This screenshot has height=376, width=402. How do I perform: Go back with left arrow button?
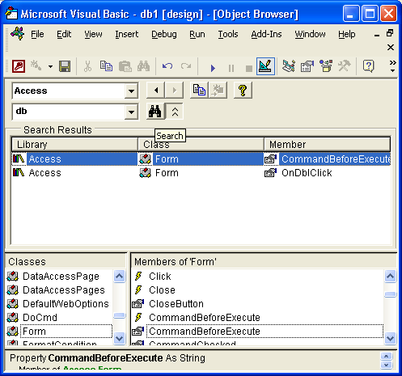tap(155, 90)
